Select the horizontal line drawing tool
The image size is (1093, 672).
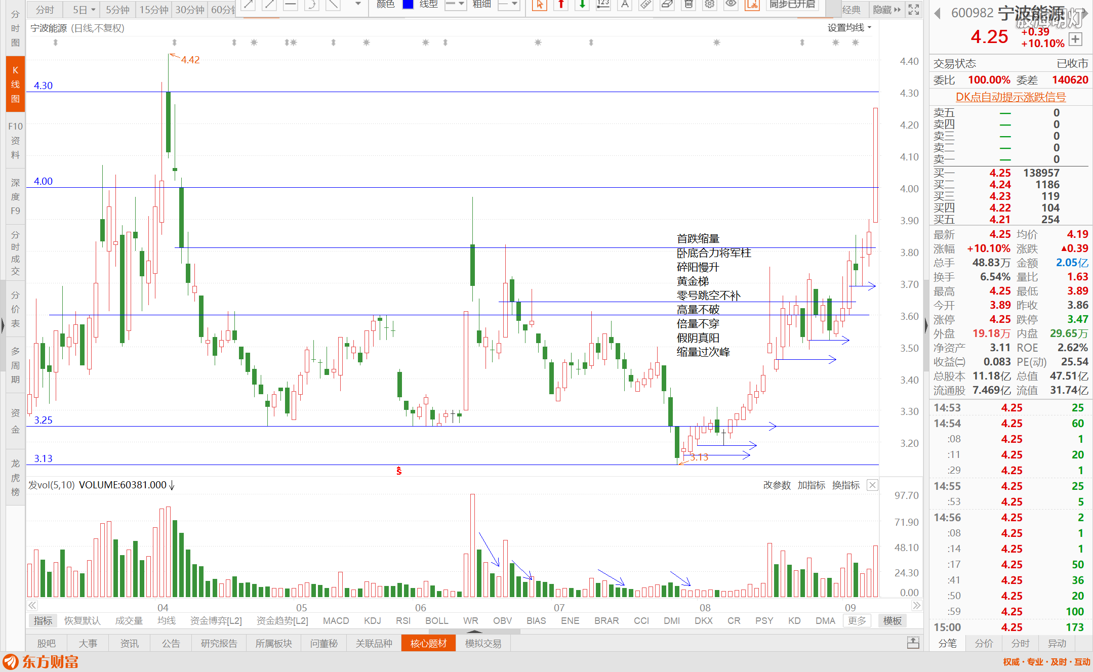coord(290,5)
